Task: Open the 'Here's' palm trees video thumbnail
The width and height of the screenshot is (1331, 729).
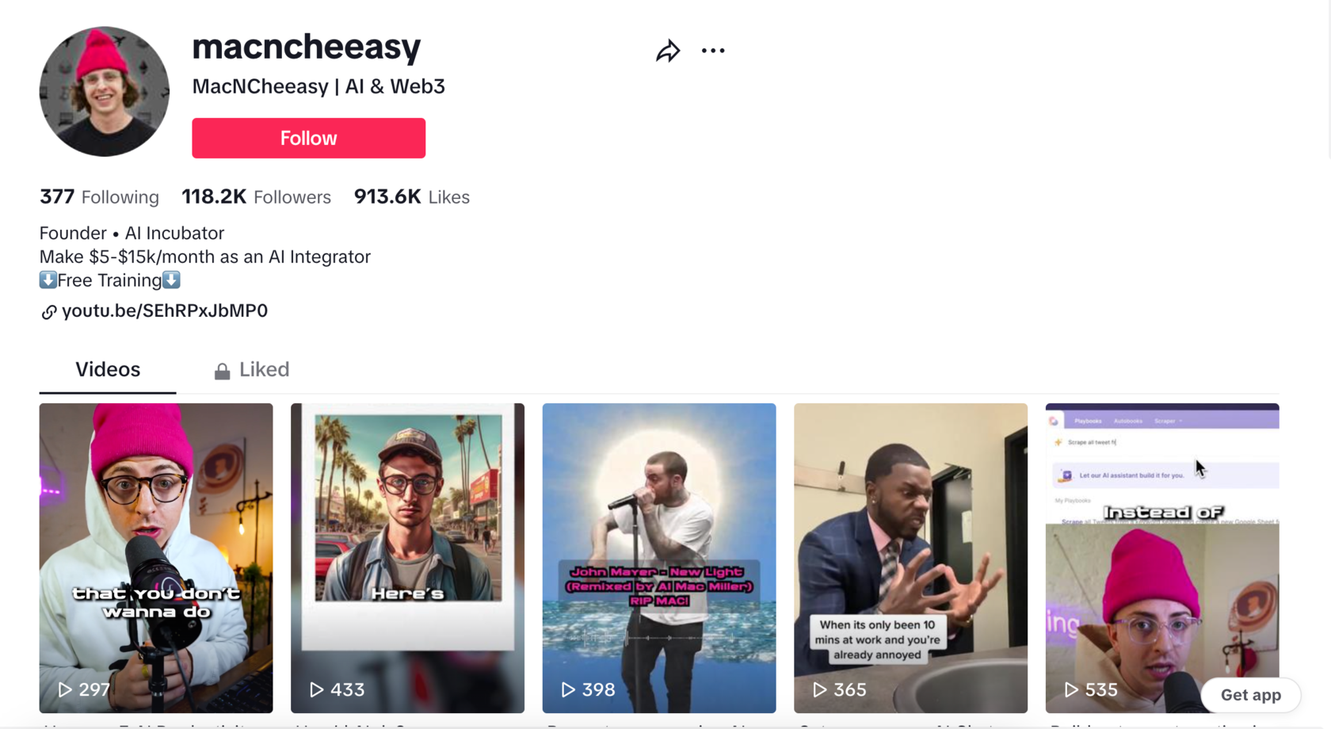Action: [x=407, y=558]
